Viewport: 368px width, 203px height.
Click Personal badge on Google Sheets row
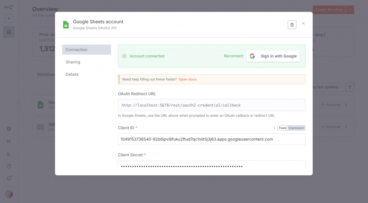click(x=331, y=105)
